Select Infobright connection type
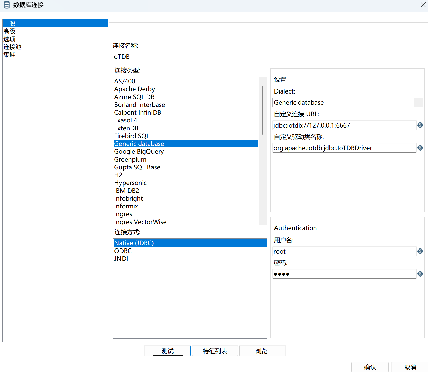Viewport: 428px width, 373px height. coord(186,198)
